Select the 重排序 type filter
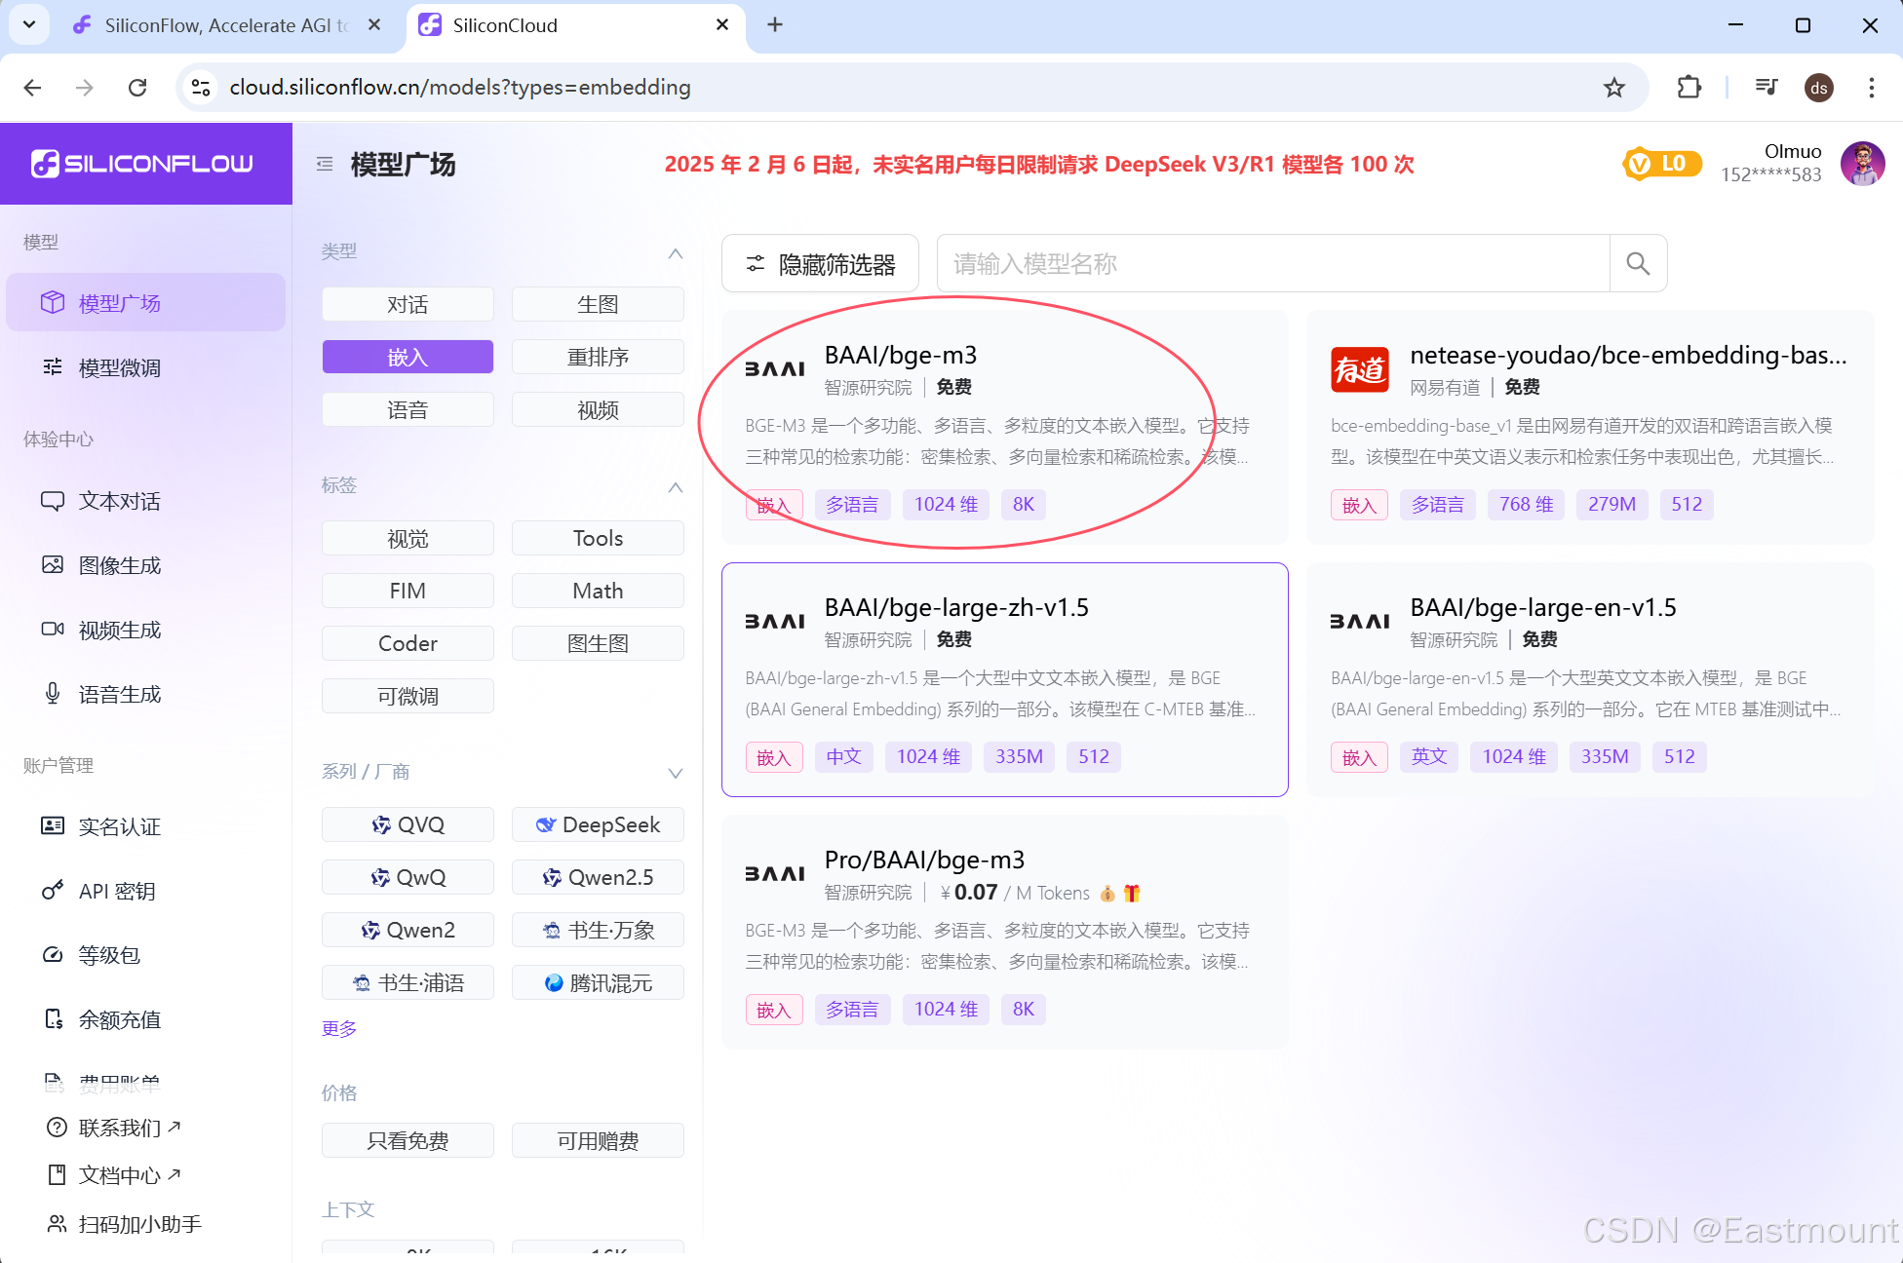This screenshot has width=1903, height=1263. click(x=598, y=357)
